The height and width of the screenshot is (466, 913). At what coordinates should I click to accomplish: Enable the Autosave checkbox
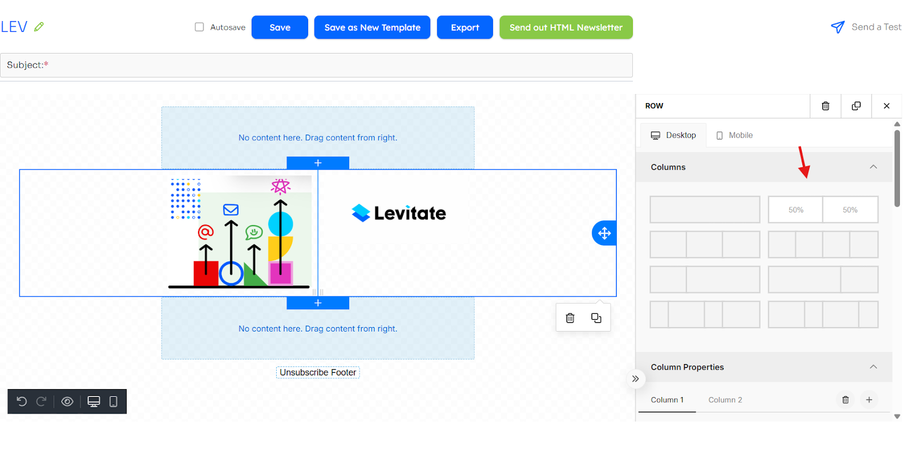point(199,27)
